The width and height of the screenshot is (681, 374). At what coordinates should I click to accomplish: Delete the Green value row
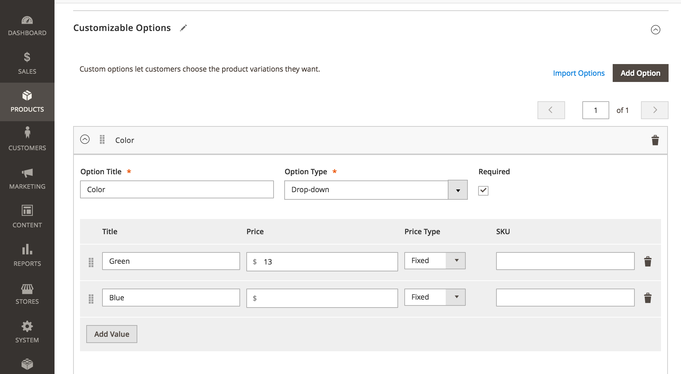(x=648, y=261)
